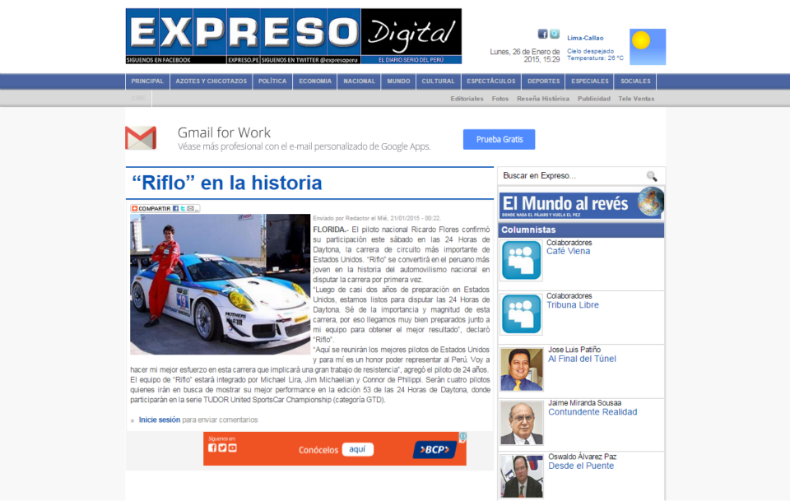This screenshot has width=790, height=501.
Task: Select Espectáculos in the navigation bar
Action: 490,81
